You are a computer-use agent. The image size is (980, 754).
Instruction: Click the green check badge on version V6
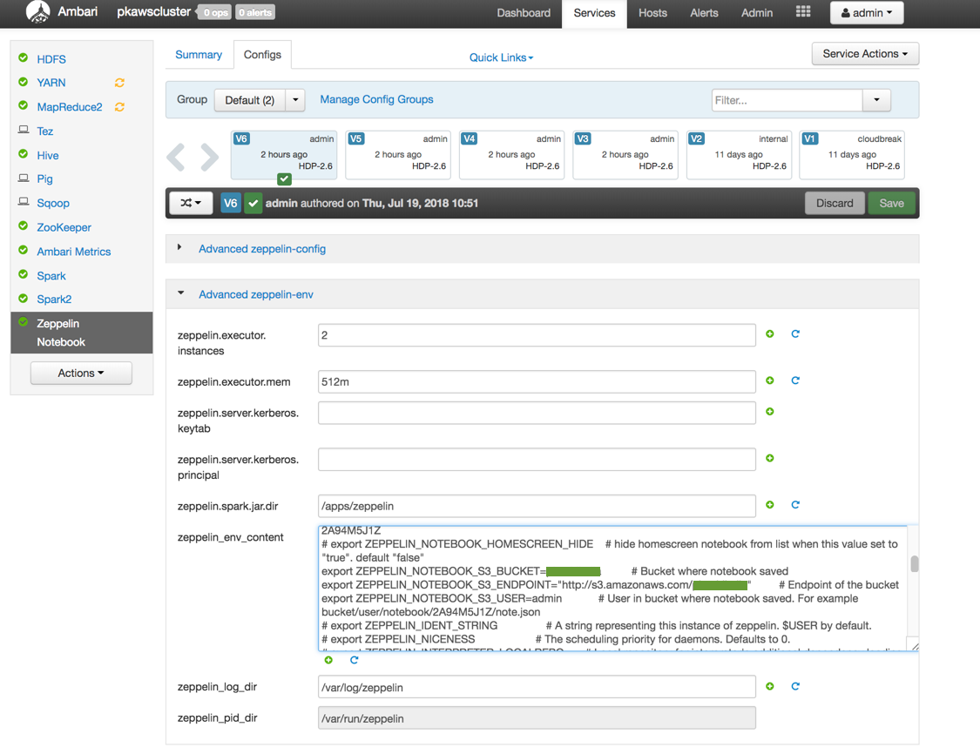click(x=283, y=178)
